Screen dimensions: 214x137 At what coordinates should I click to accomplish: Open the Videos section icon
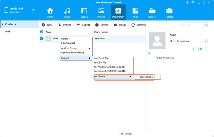point(84,11)
